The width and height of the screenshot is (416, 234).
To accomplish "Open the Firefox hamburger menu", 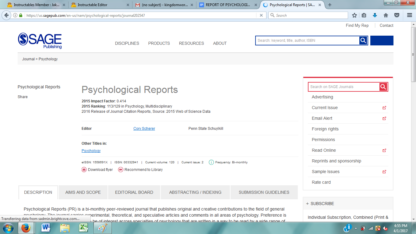I will [409, 15].
